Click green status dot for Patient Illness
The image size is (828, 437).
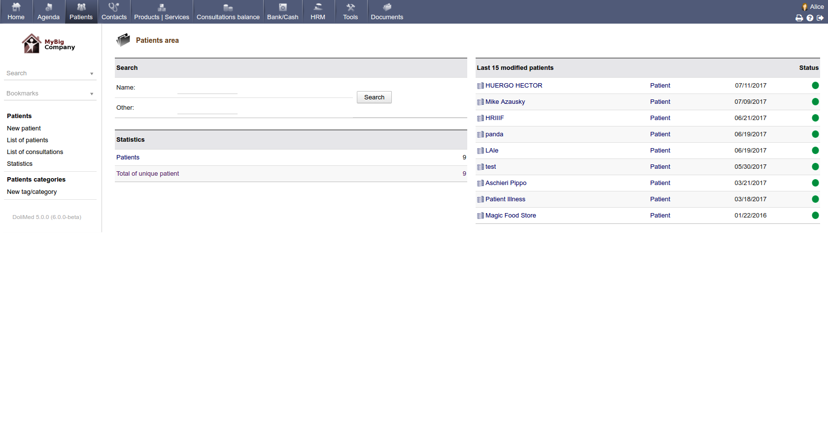tap(815, 199)
